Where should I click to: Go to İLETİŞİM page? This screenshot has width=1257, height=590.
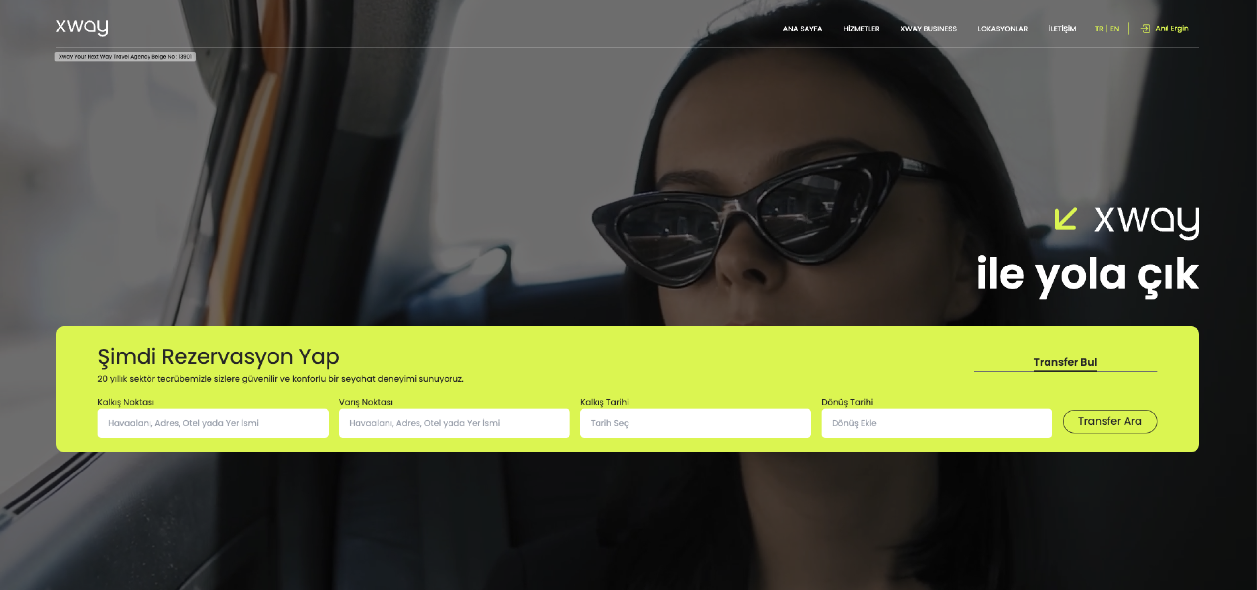[x=1062, y=29]
